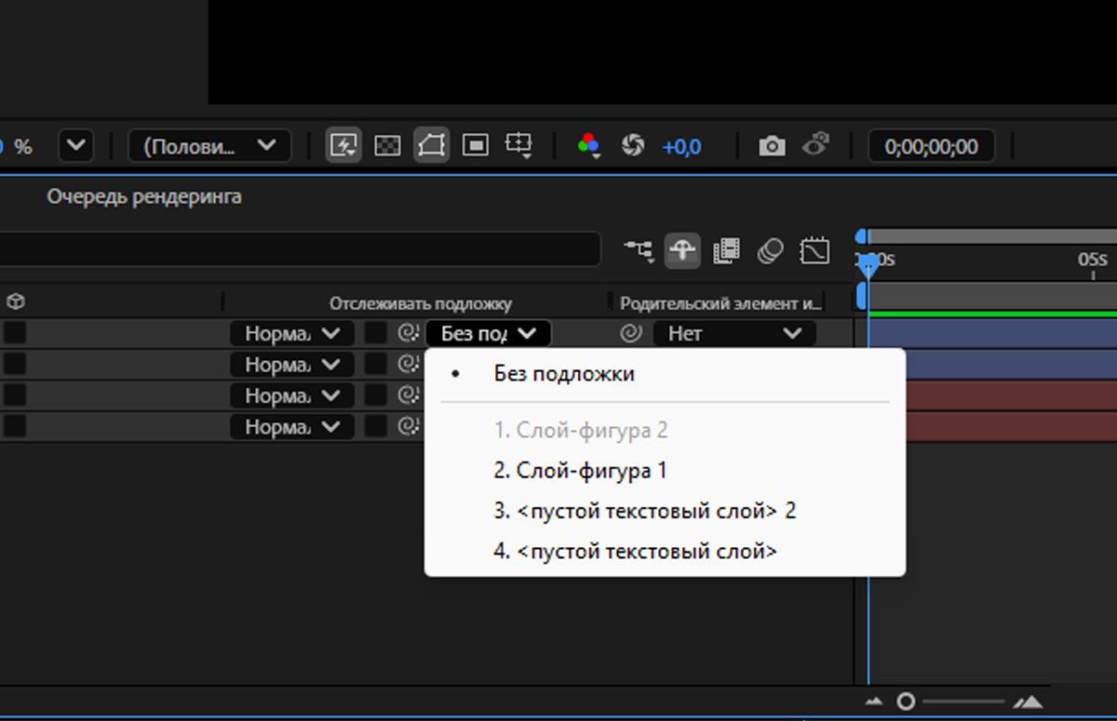This screenshot has height=721, width=1117.
Task: Toggle fourth layer's preserve transparency box
Action: point(375,427)
